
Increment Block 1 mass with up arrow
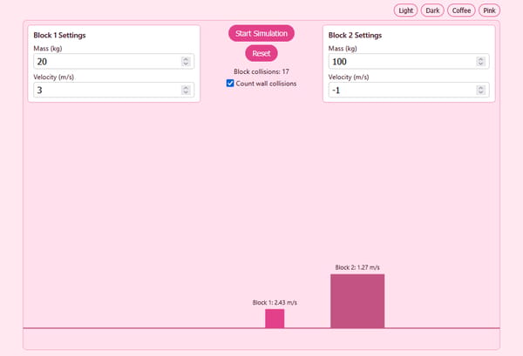[x=186, y=59]
